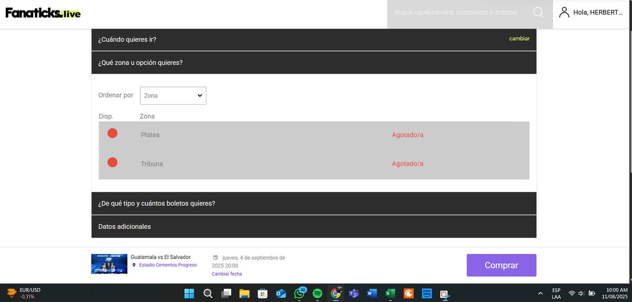632x302 pixels.
Task: Open the Estadio Cementos Progreso venue link
Action: coord(168,265)
